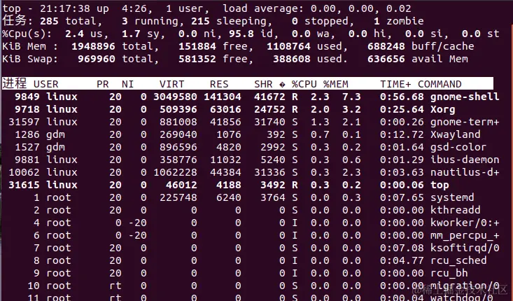The width and height of the screenshot is (513, 301).
Task: Click the kworker/0:+ command name
Action: [465, 223]
